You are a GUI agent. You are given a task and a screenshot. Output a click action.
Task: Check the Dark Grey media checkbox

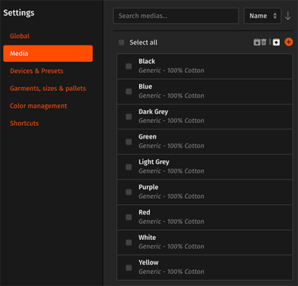click(x=129, y=117)
